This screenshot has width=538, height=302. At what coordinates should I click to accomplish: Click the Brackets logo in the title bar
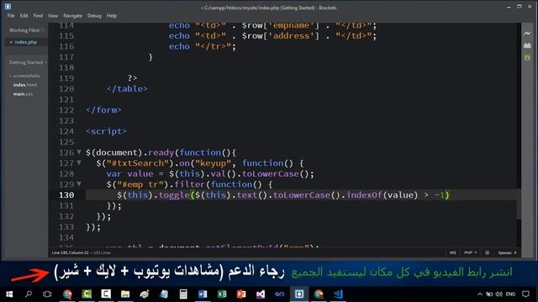coord(8,6)
